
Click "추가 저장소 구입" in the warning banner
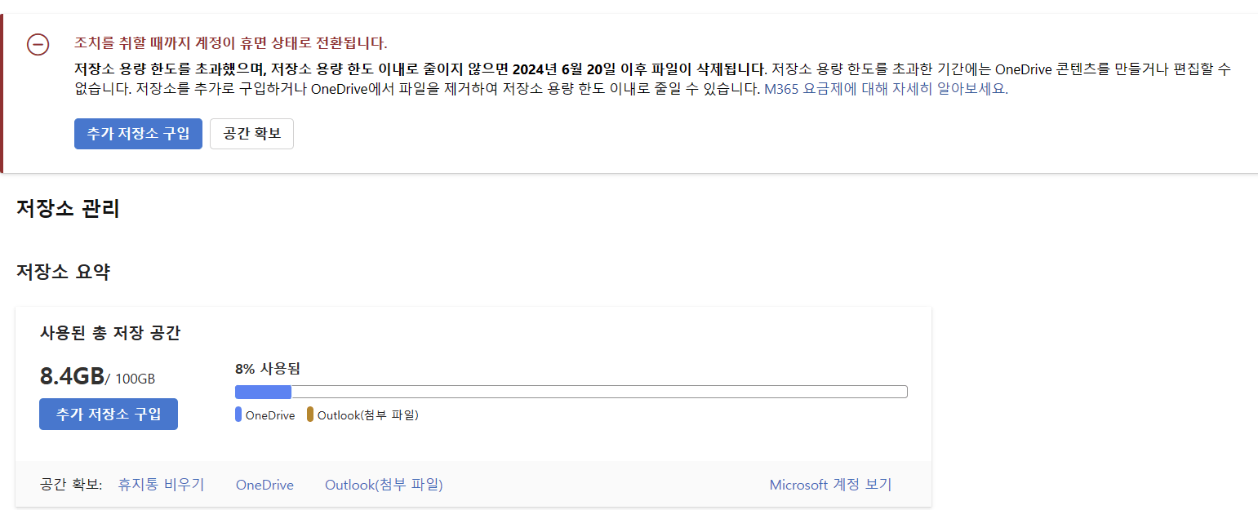click(x=137, y=134)
